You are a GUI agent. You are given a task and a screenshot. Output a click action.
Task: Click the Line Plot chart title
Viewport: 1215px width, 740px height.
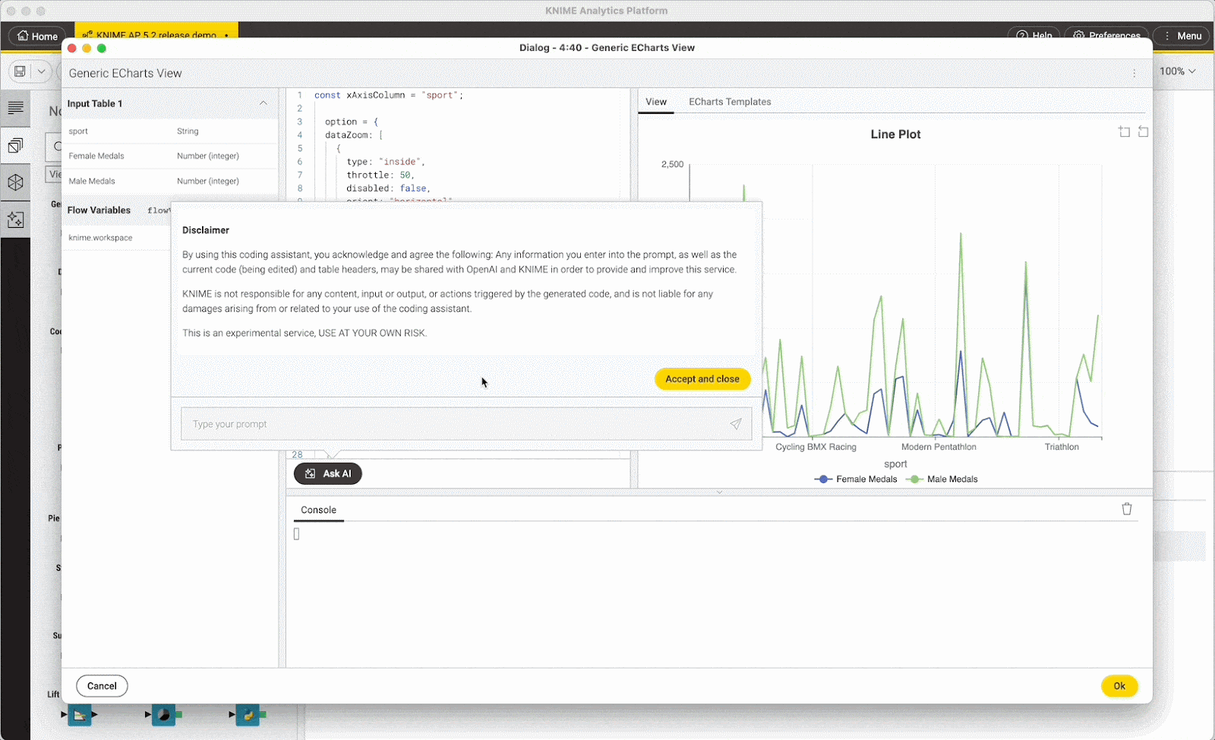[x=895, y=134]
